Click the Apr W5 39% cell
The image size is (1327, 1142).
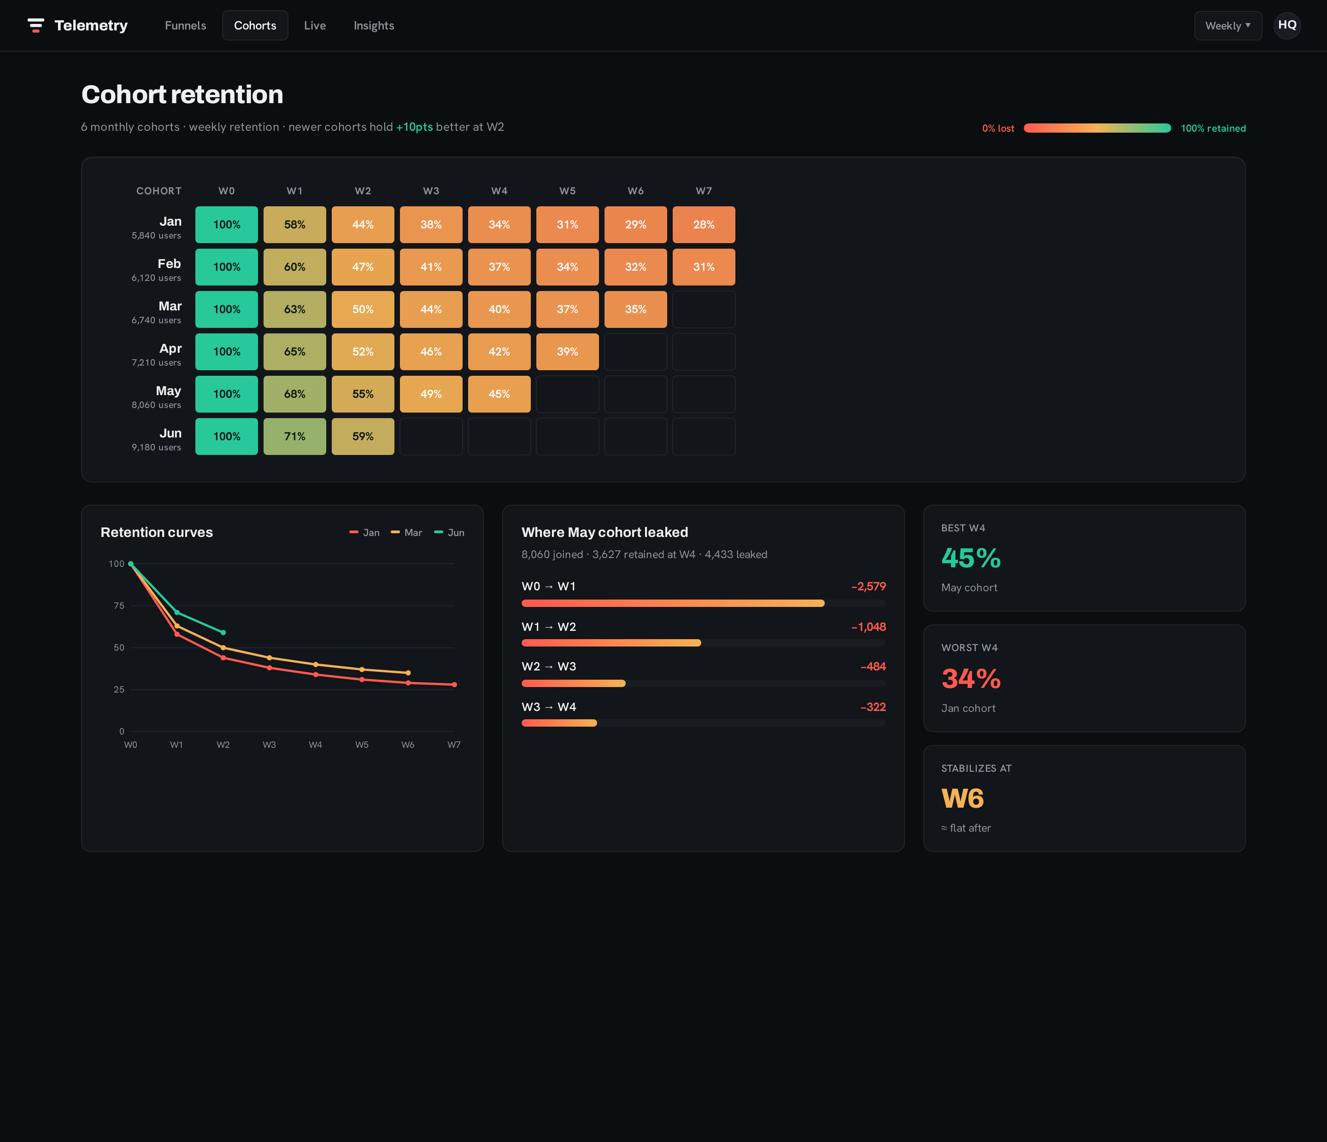click(568, 351)
